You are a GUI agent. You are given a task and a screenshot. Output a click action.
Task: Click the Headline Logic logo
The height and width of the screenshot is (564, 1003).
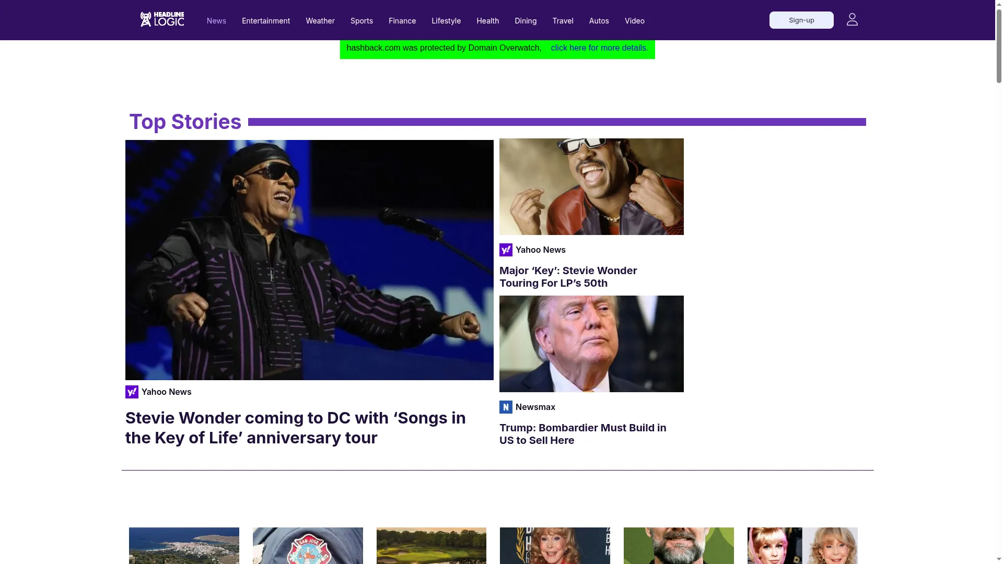click(x=162, y=19)
